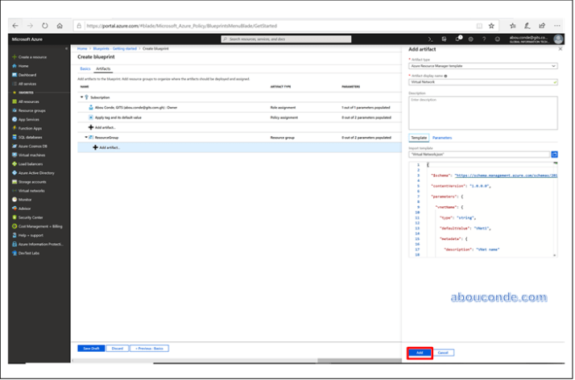Click Create a resource plus icon

pos(13,57)
